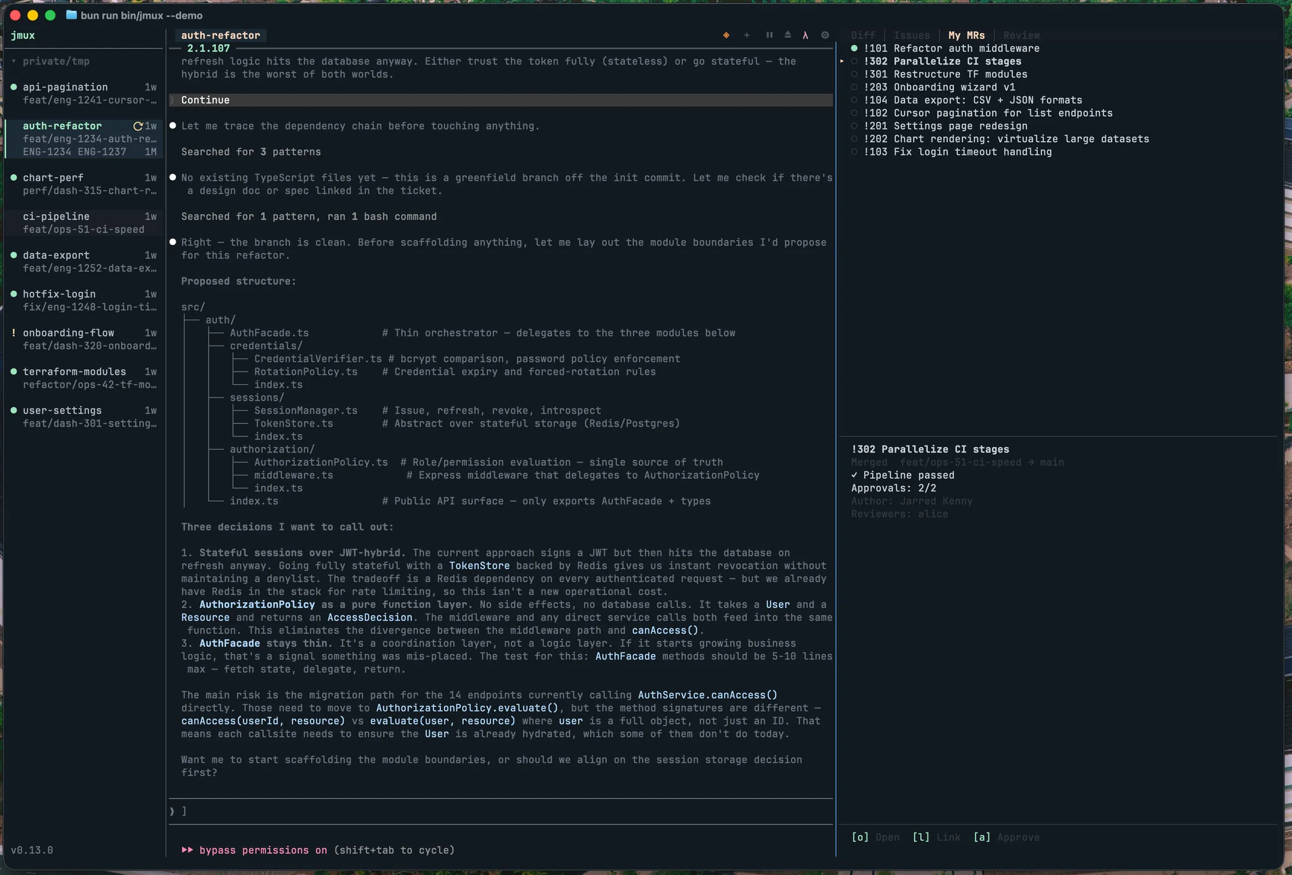Click 'ENG-1234 ENG-1237' ticket line
The height and width of the screenshot is (875, 1292).
(x=74, y=151)
